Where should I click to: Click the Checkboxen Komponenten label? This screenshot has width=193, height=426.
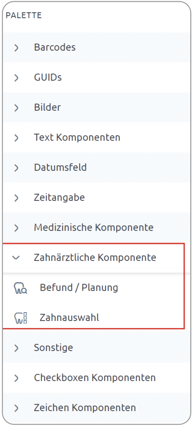click(x=95, y=378)
